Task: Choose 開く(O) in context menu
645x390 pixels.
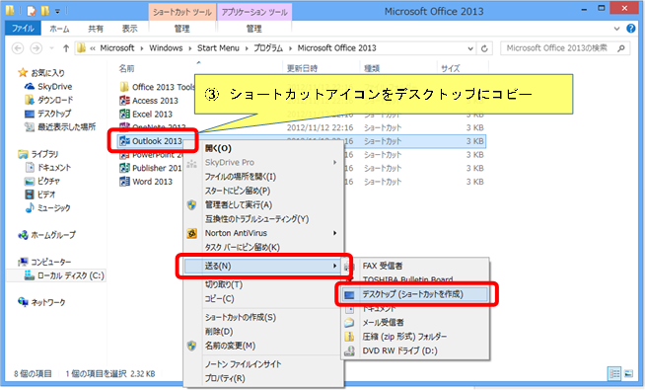Action: 263,148
